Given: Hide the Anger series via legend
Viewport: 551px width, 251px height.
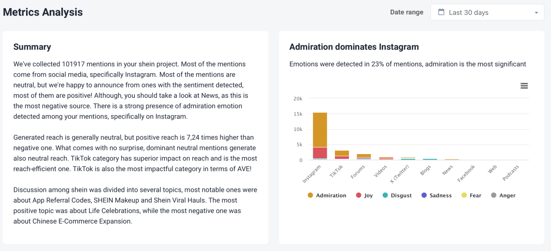Looking at the screenshot, I should tap(503, 195).
